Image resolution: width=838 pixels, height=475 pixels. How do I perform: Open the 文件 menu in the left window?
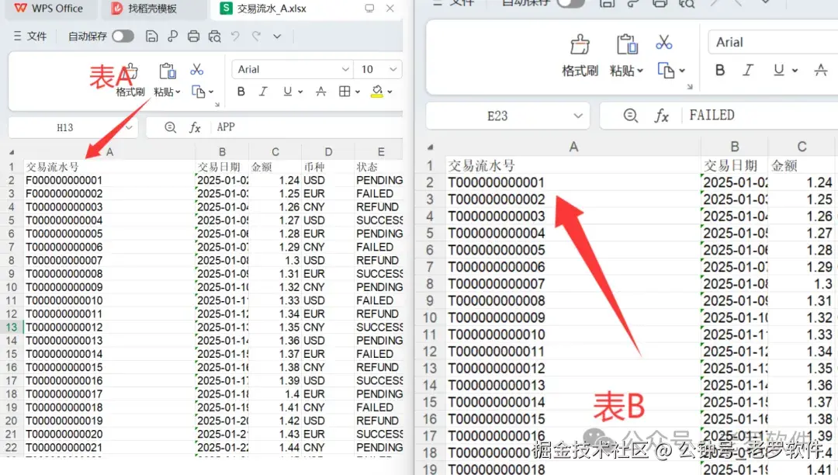point(30,36)
